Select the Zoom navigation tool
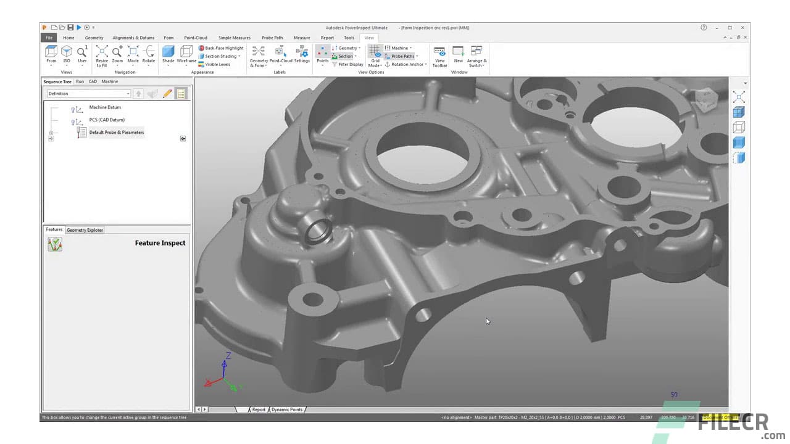Viewport: 790px width, 444px height. coord(117,54)
